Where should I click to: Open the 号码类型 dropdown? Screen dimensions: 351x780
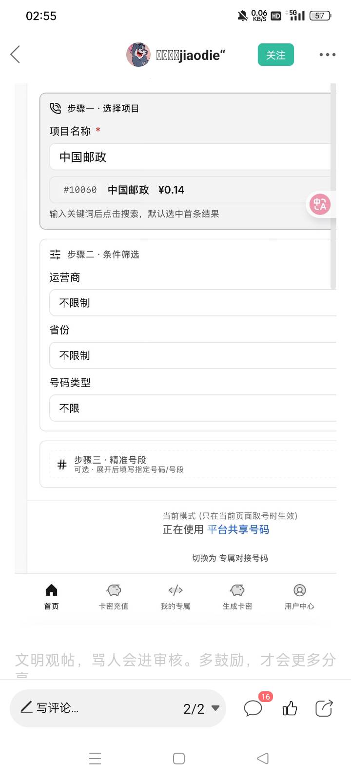[x=193, y=408]
